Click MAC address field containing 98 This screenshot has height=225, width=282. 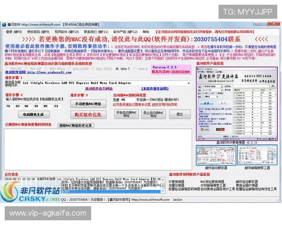click(x=27, y=106)
